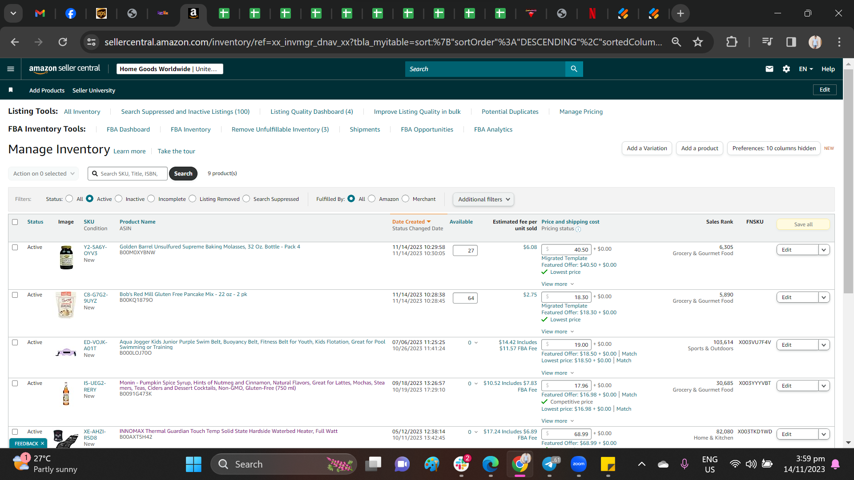Tick the checkbox for Golden Barrel Molasses row
Screen dimensions: 854x480
15,247
